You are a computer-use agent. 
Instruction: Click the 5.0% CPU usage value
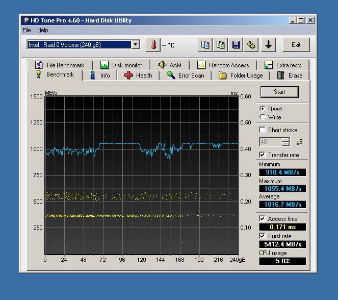click(282, 261)
